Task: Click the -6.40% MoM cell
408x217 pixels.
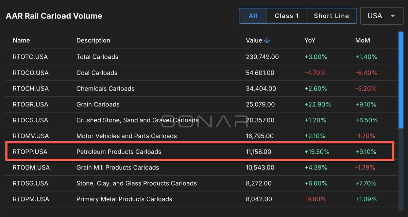Action: (x=366, y=73)
